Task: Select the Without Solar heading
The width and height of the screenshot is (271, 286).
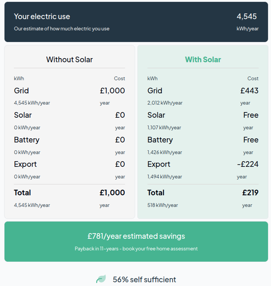Action: coord(69,60)
